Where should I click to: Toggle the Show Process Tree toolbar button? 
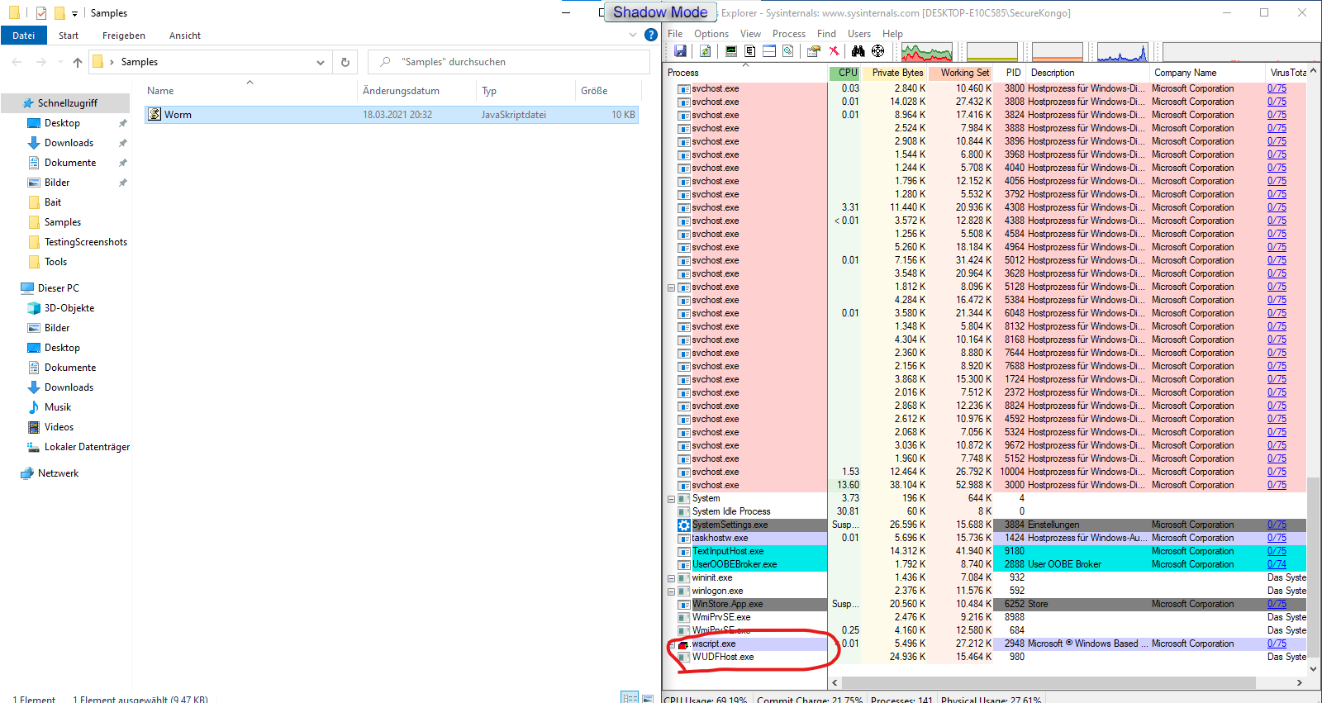(x=750, y=51)
